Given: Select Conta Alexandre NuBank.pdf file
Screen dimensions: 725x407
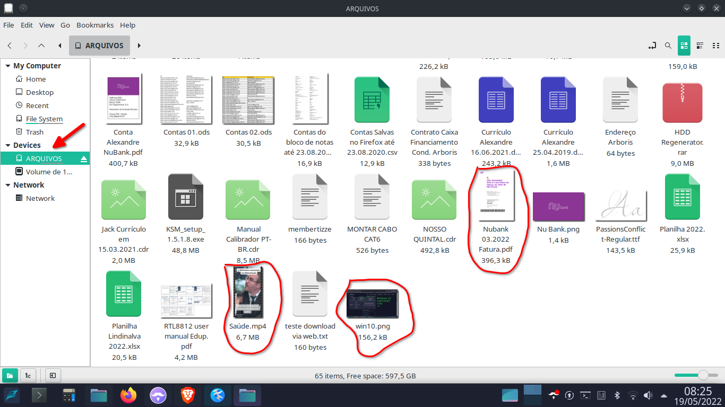Looking at the screenshot, I should 123,121.
